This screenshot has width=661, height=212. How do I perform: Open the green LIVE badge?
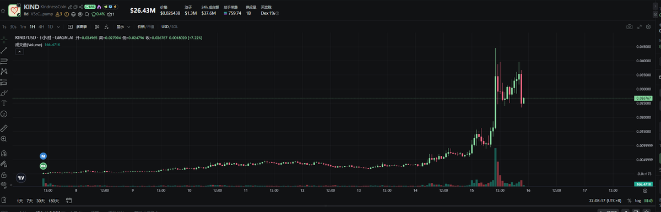90,7
